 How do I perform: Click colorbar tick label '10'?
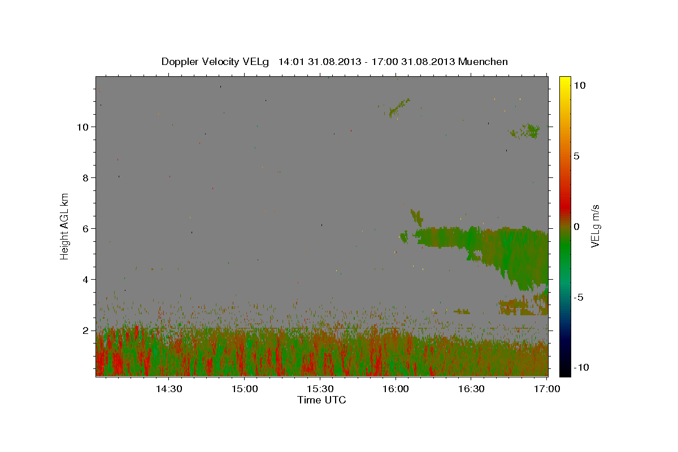coord(579,85)
